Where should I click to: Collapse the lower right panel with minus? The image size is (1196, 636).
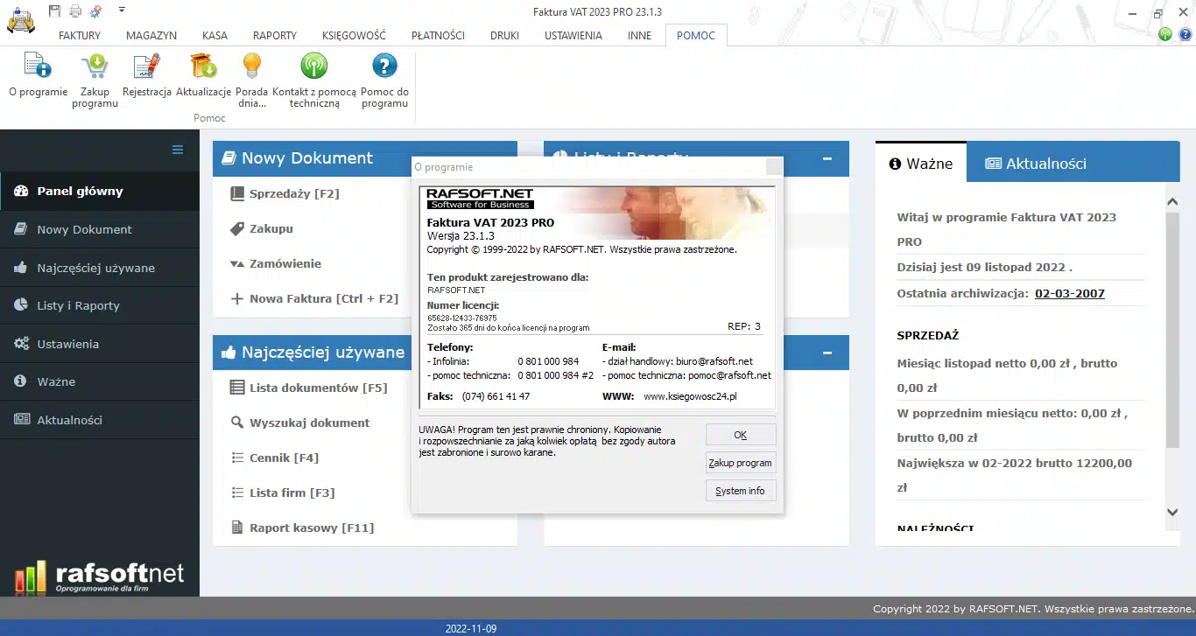[827, 353]
